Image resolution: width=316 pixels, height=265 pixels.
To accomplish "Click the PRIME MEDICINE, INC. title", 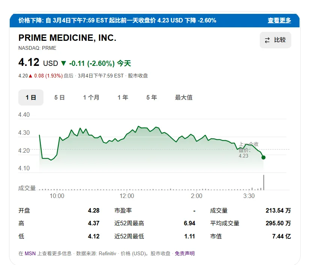I will pyautogui.click(x=67, y=38).
